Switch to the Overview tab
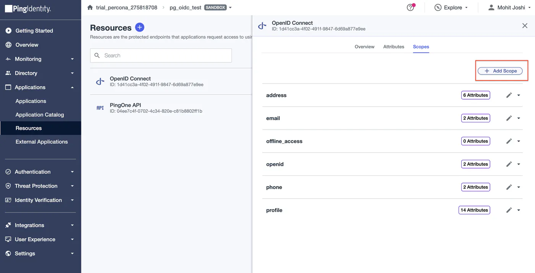The height and width of the screenshot is (273, 535). point(365,47)
